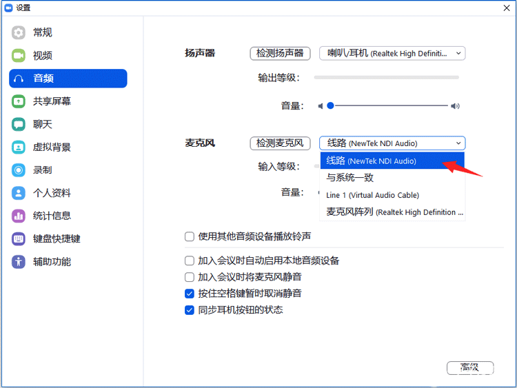This screenshot has height=388, width=517.
Task: Switch to the 视频 settings section
Action: coord(68,55)
